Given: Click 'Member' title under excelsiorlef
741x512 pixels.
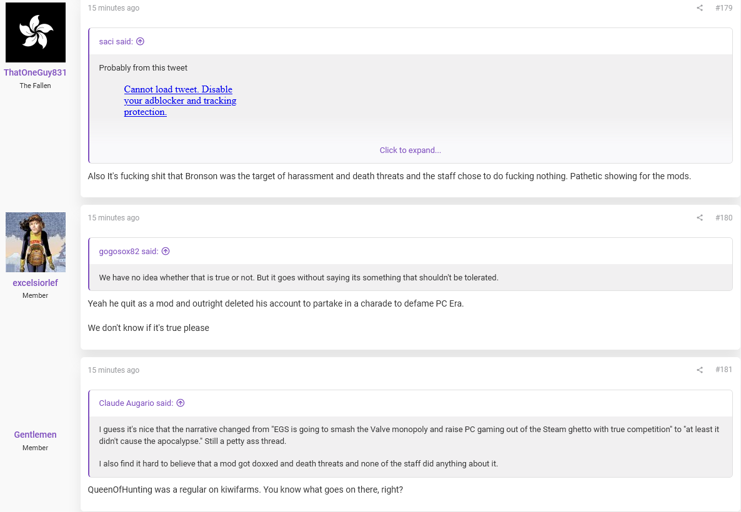Looking at the screenshot, I should click(x=36, y=295).
